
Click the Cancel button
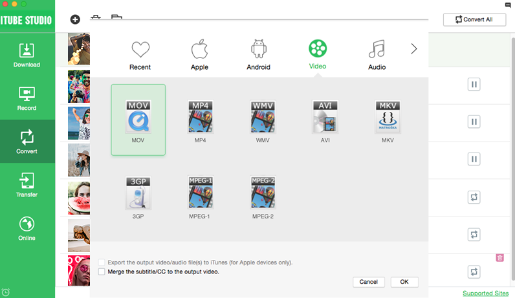tap(369, 282)
